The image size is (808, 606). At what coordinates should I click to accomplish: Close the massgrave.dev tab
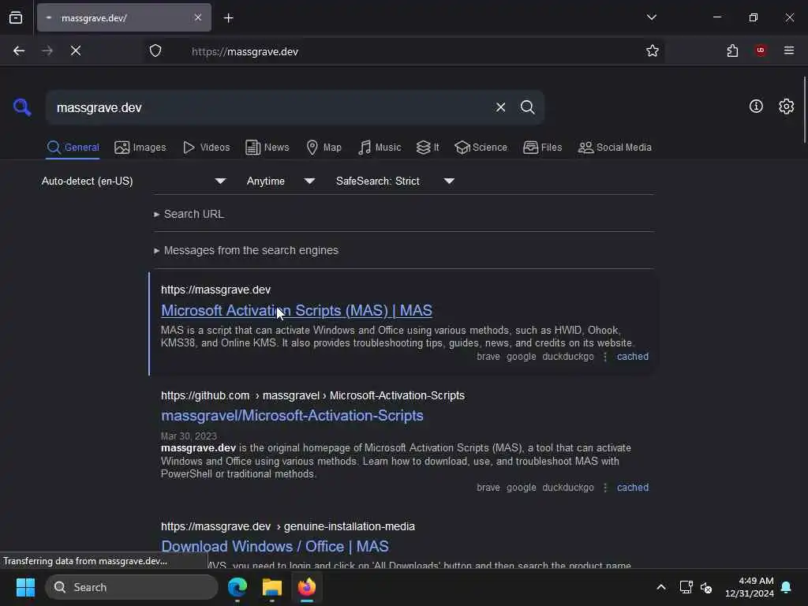tap(198, 17)
